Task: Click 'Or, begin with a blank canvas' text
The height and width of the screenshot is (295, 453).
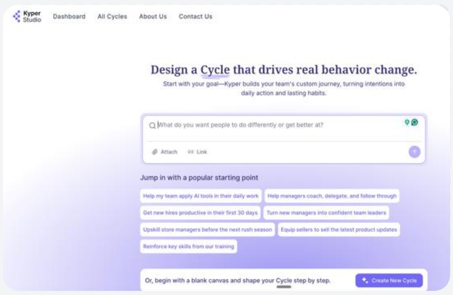Action: [237, 280]
